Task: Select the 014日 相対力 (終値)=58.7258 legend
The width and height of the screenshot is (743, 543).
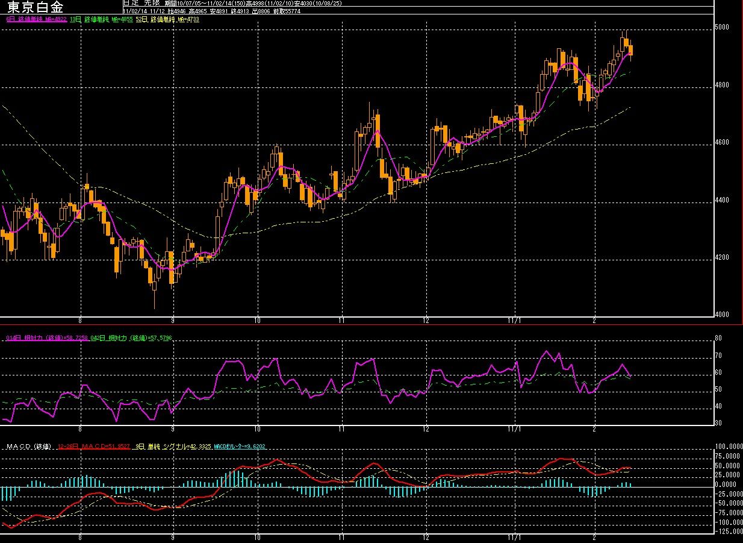Action: pyautogui.click(x=46, y=337)
